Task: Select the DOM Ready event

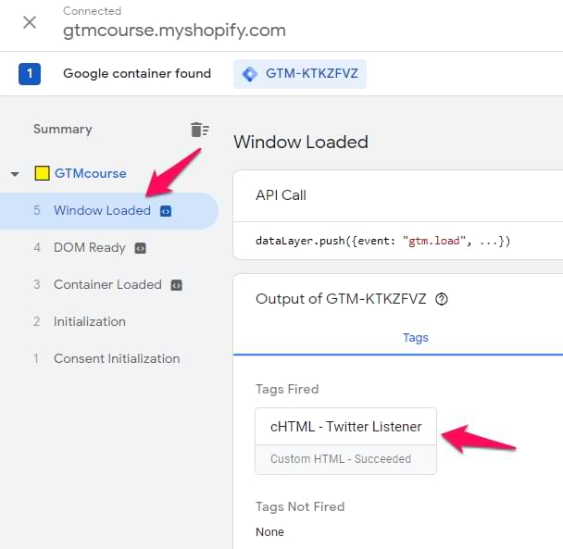Action: [x=89, y=248]
